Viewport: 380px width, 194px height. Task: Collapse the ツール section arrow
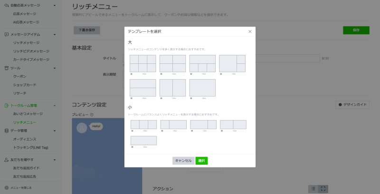(55, 68)
